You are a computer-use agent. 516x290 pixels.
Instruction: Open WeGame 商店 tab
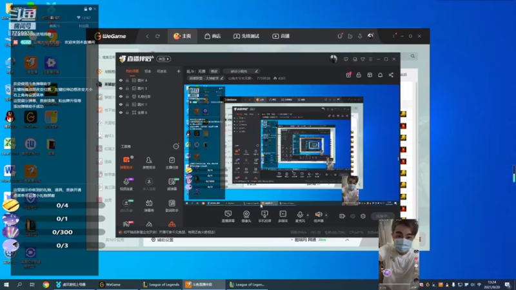[213, 36]
